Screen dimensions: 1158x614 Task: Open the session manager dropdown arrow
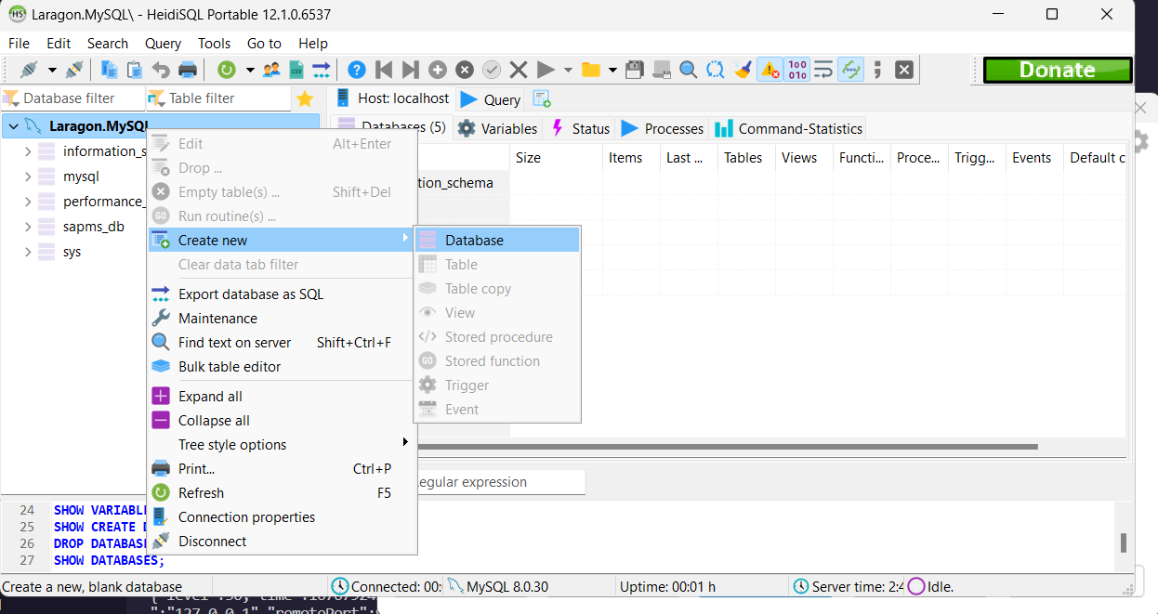(52, 70)
